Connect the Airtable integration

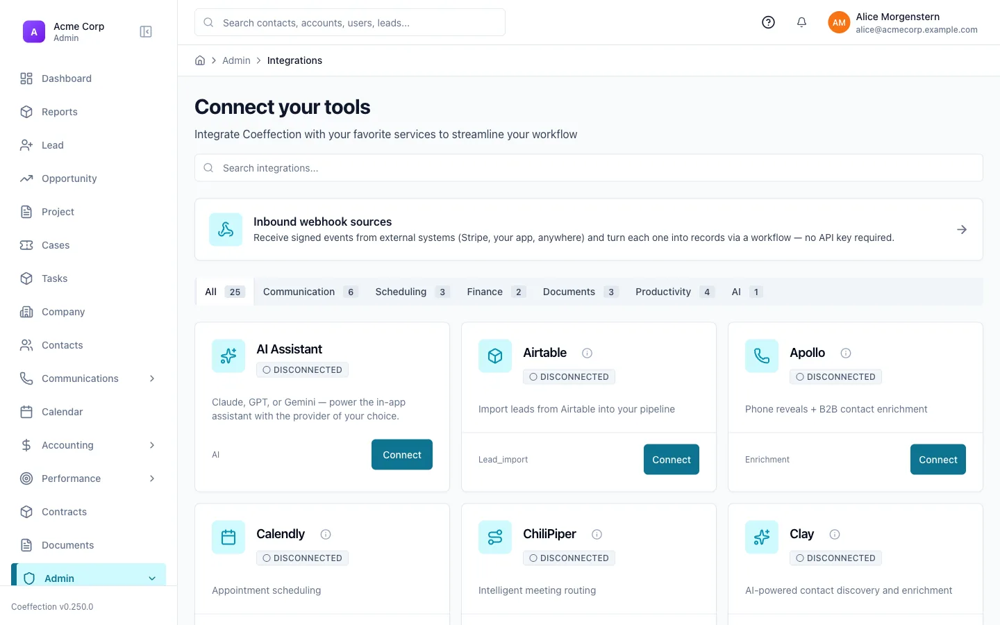pyautogui.click(x=672, y=460)
